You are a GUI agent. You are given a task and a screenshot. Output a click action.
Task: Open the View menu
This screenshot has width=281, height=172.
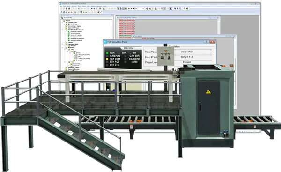[x=69, y=6]
